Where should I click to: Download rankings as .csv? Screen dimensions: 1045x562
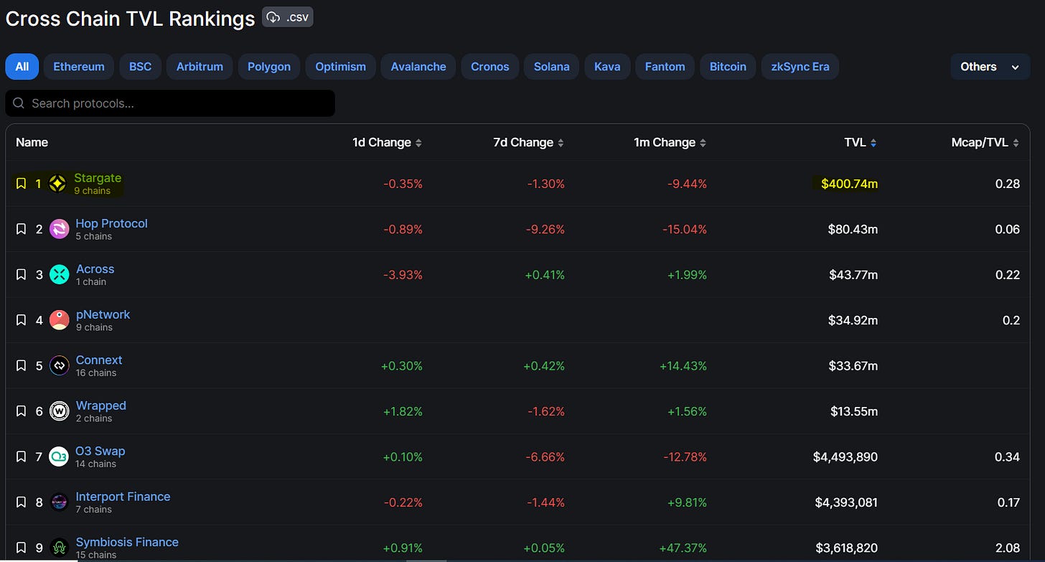pos(287,17)
